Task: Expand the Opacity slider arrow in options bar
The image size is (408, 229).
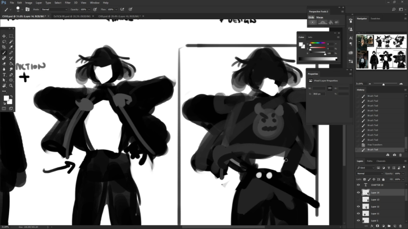Action: (89, 10)
